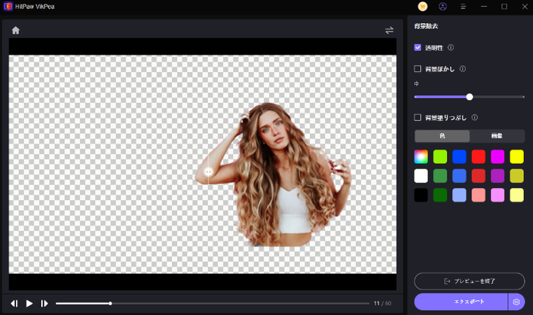Image resolution: width=533 pixels, height=315 pixels.
Task: Step back one frame
Action: 14,303
